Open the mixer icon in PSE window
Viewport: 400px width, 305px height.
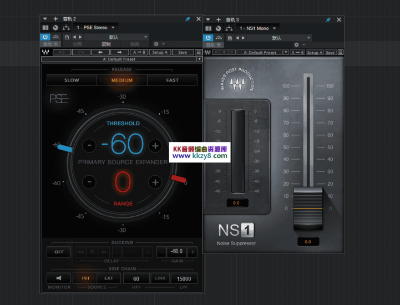tap(45, 28)
